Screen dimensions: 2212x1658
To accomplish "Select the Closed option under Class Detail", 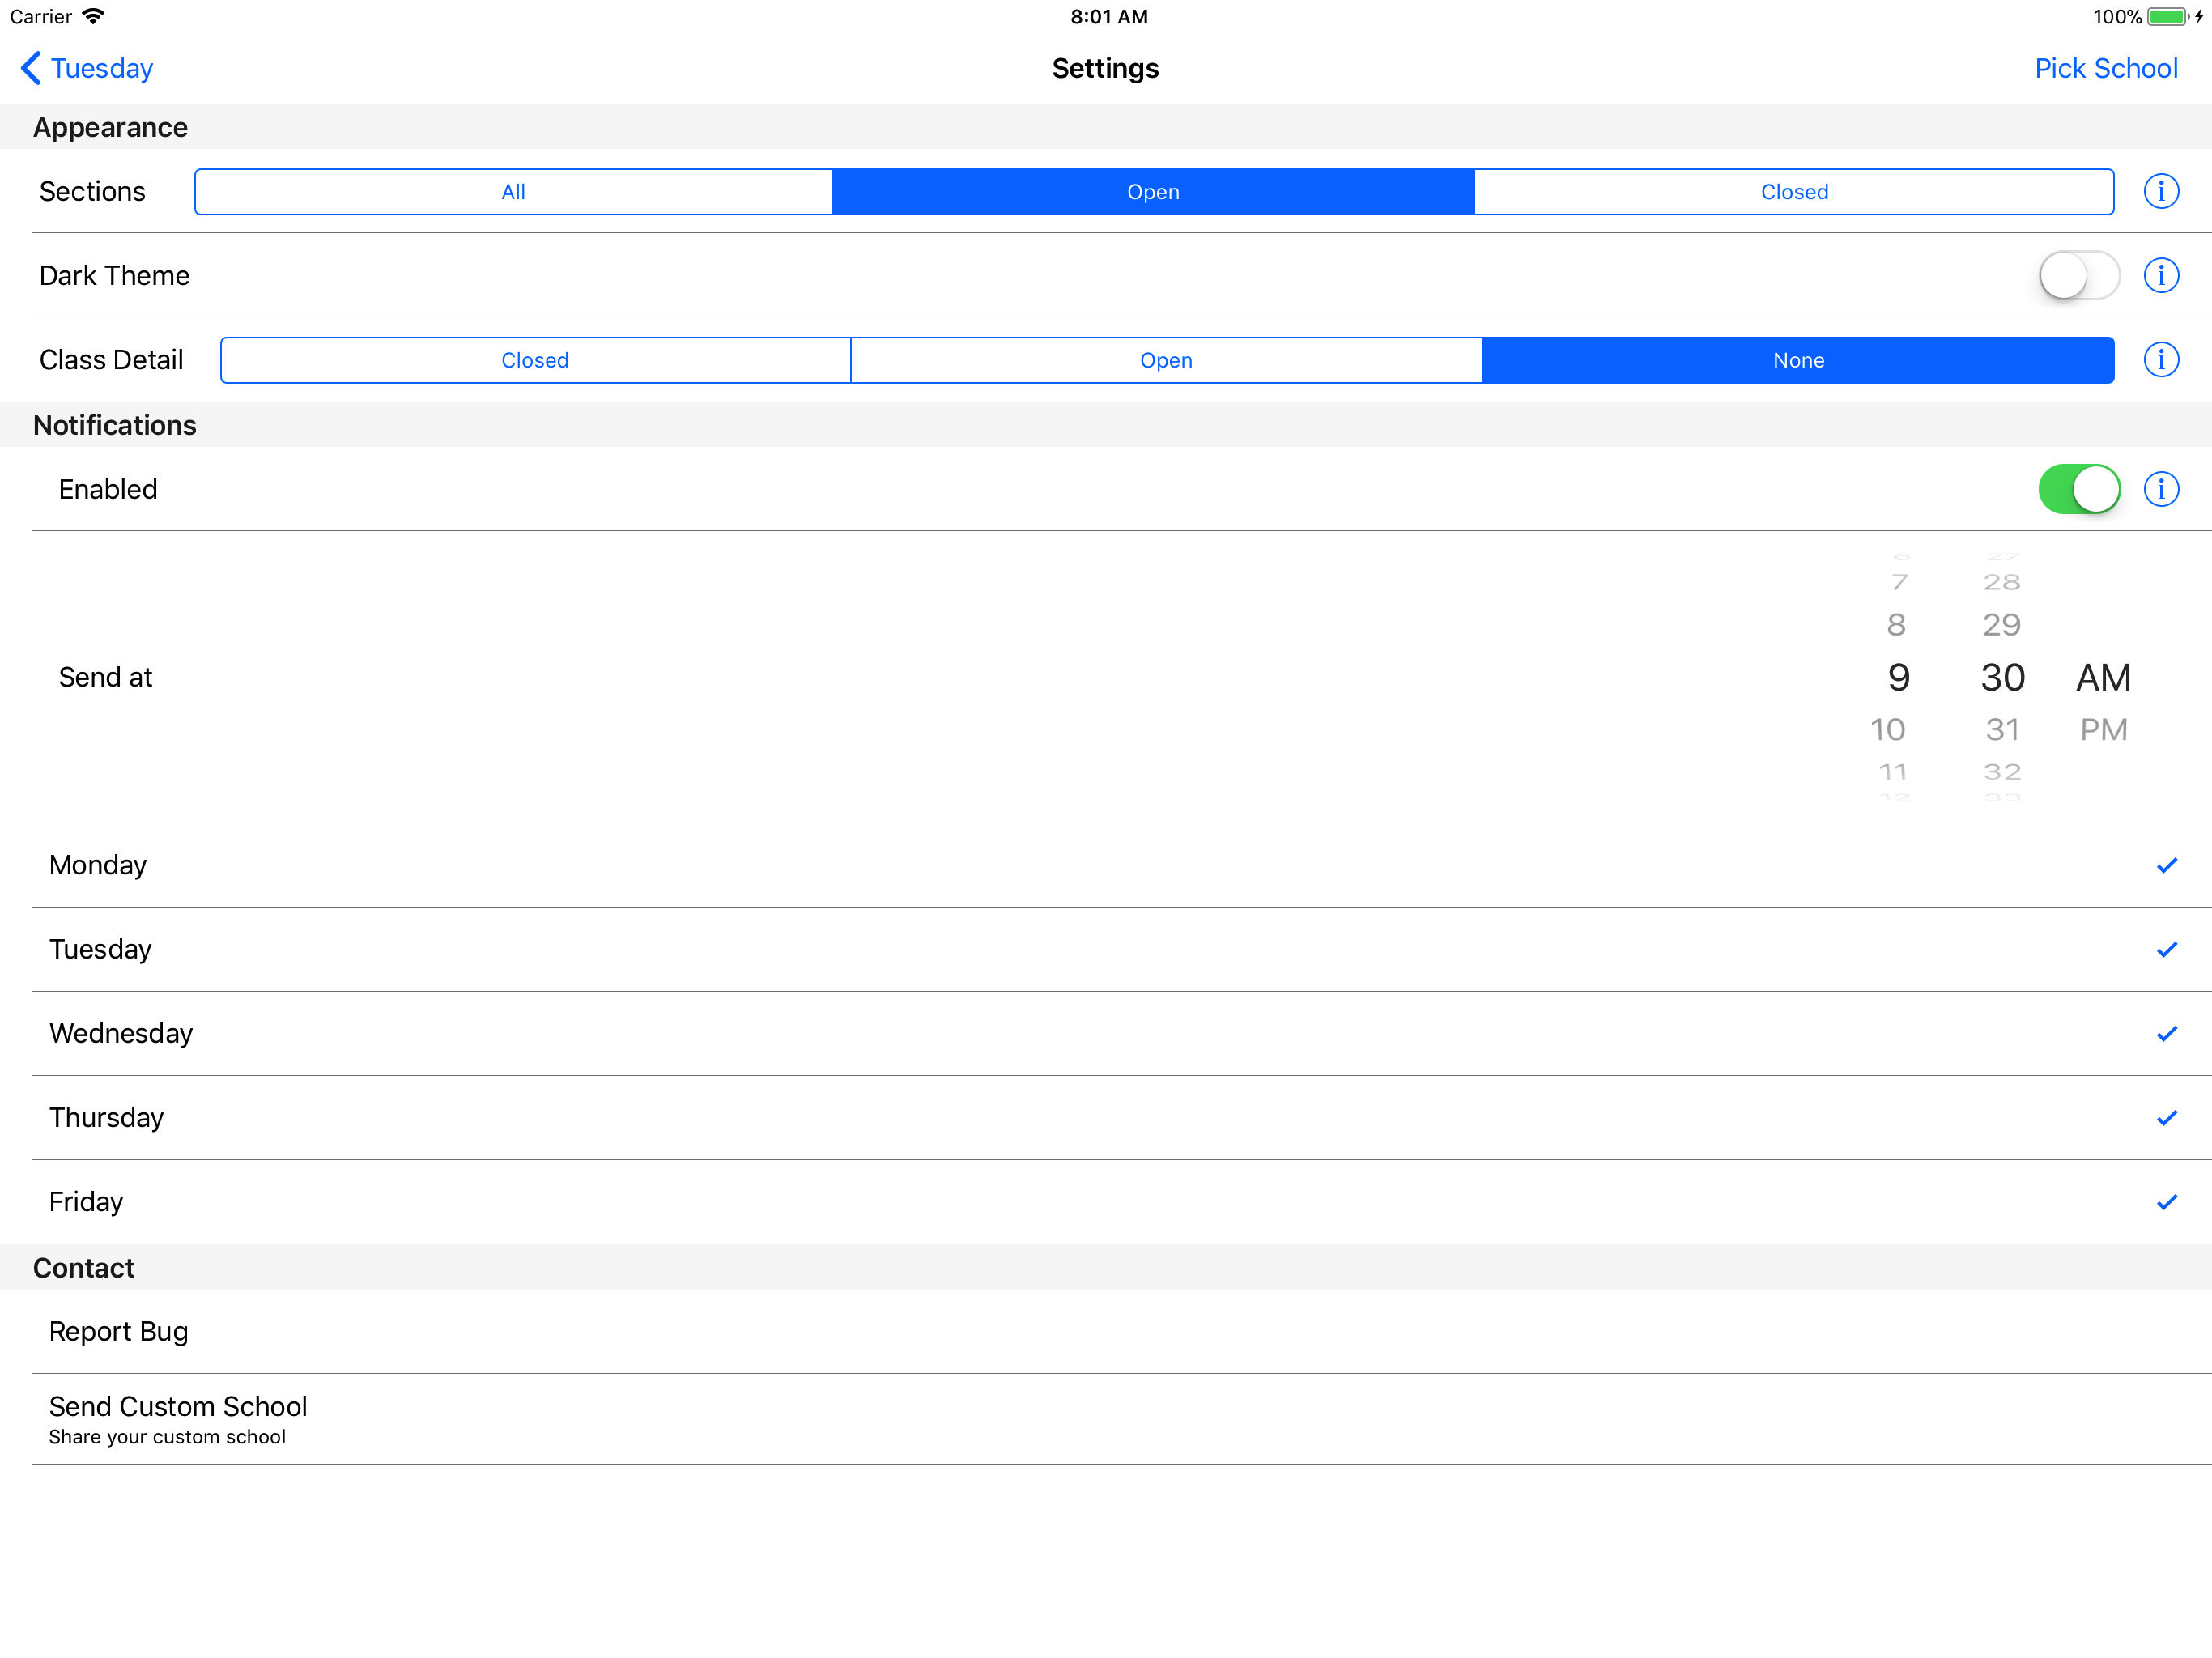I will [x=533, y=359].
